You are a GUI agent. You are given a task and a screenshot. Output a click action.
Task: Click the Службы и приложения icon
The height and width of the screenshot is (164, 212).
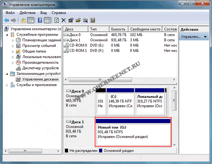[x=13, y=85]
